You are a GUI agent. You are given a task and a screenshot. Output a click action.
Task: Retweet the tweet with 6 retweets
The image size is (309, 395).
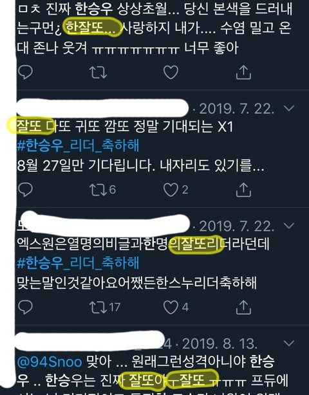pos(102,189)
